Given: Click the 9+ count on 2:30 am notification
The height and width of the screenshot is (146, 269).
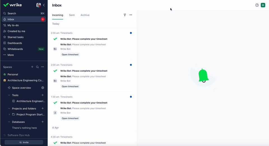Looking at the screenshot, I should [x=55, y=49].
